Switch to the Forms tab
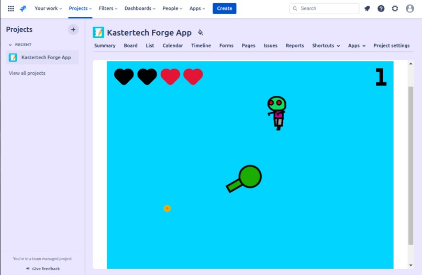Viewport: 422px width, 275px height. 226,46
